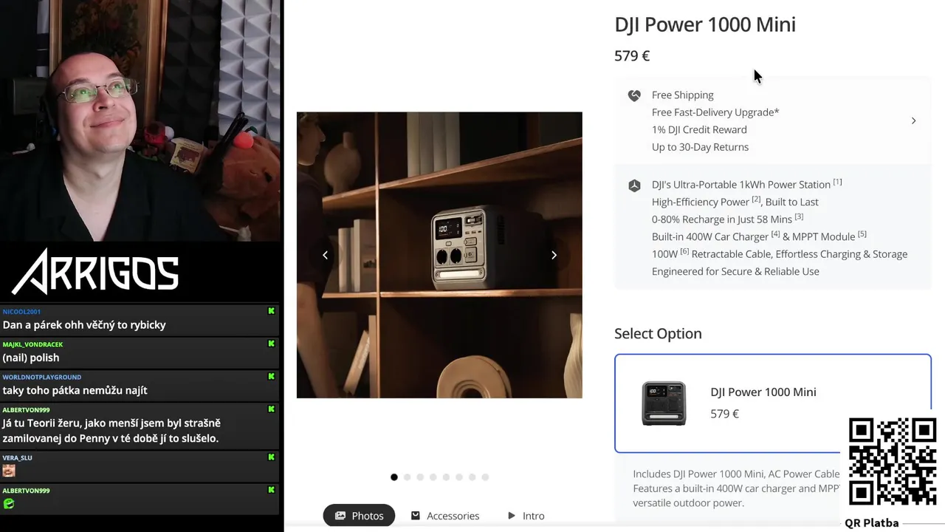Select the sixth carousel dot
This screenshot has width=945, height=532.
pyautogui.click(x=459, y=477)
